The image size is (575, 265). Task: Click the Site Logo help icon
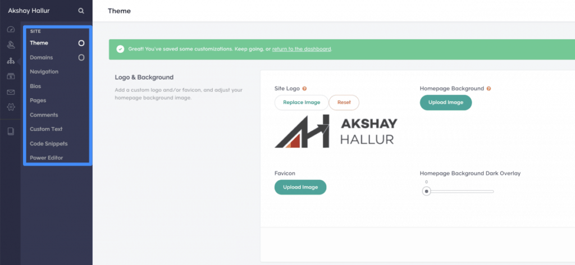tap(304, 89)
